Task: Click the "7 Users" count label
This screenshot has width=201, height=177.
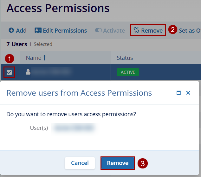Action: click(17, 44)
